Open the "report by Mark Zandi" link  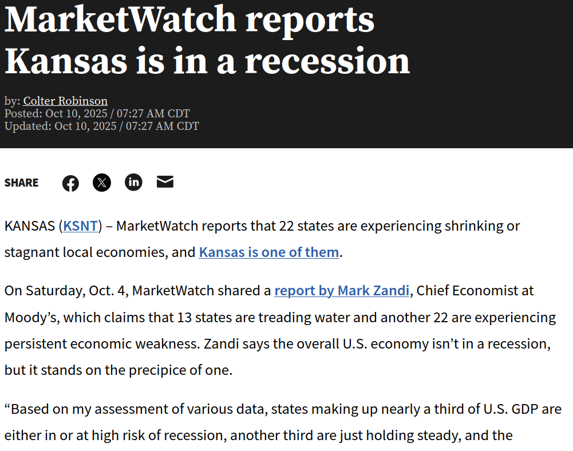coord(342,291)
